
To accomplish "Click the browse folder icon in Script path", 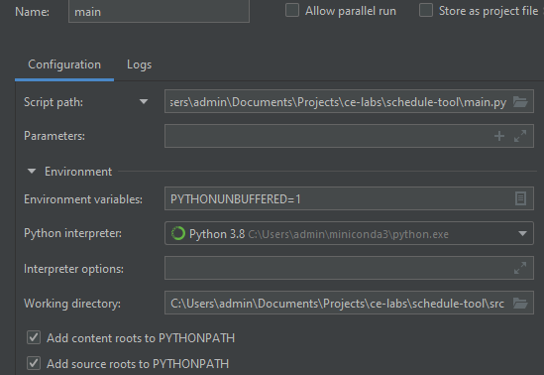I will (x=520, y=102).
